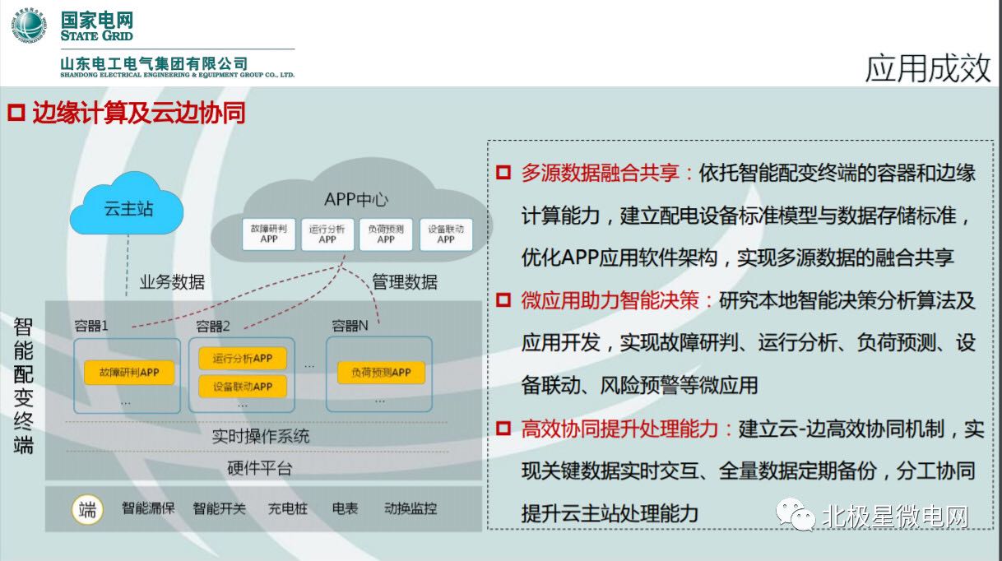The width and height of the screenshot is (1002, 561).
Task: Select the 应用成效 slide title
Action: tap(928, 69)
